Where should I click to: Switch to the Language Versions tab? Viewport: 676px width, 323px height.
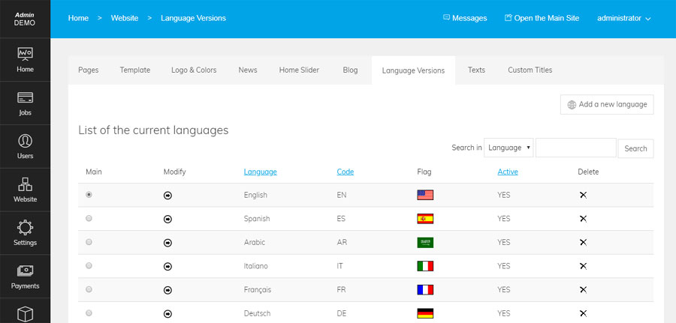click(x=413, y=70)
